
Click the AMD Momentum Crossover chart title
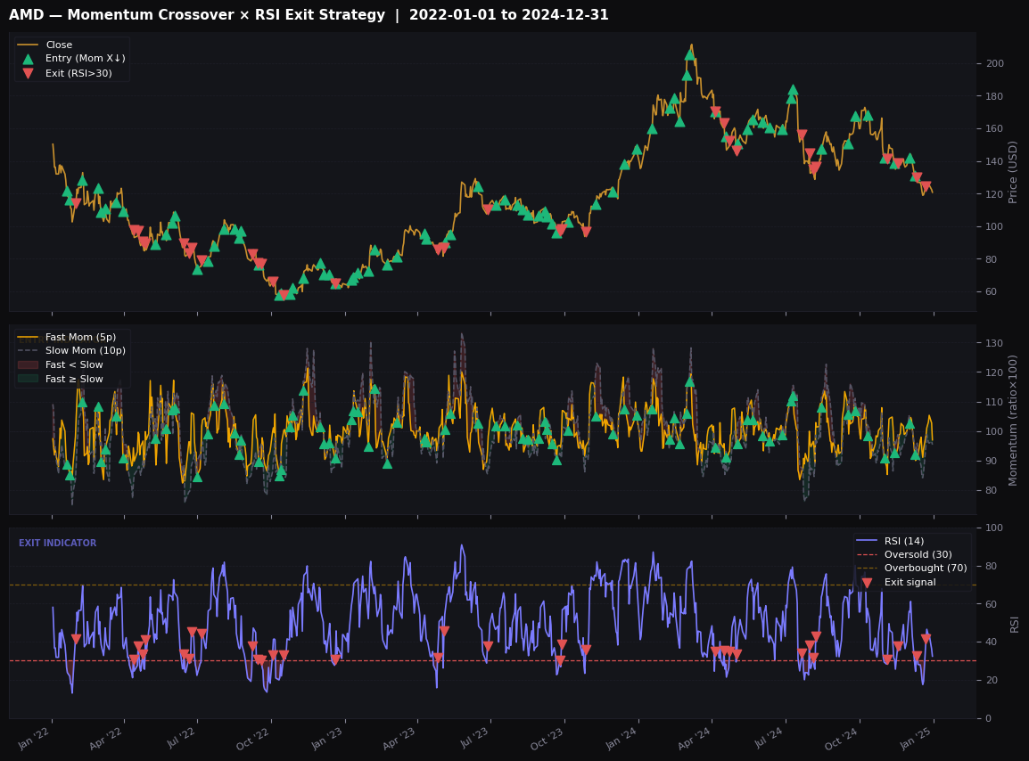pyautogui.click(x=309, y=14)
